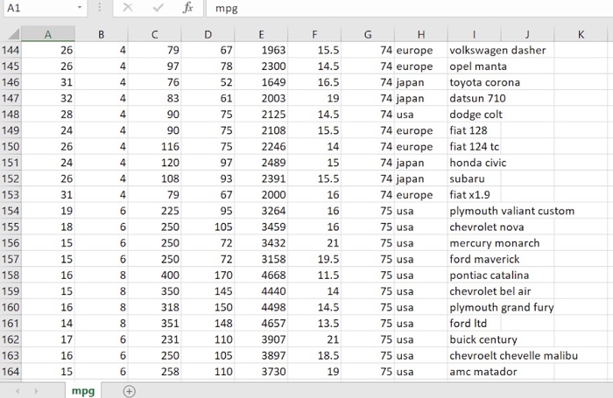613x398 pixels.
Task: Select column G header
Action: pos(368,34)
